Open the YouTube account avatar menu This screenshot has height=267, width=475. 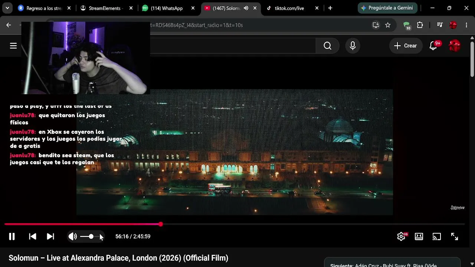coord(455,46)
